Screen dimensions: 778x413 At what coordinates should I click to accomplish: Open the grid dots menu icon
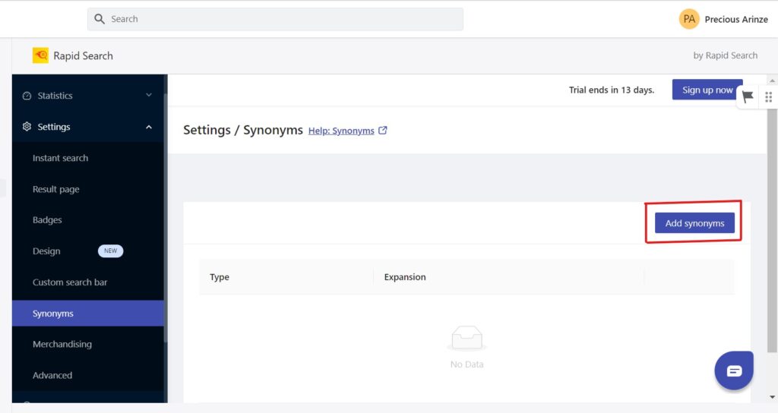coord(769,97)
